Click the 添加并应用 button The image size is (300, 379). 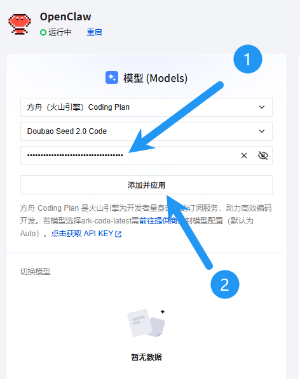(146, 185)
